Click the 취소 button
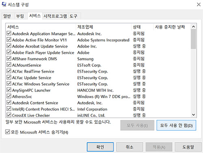 click(130, 147)
